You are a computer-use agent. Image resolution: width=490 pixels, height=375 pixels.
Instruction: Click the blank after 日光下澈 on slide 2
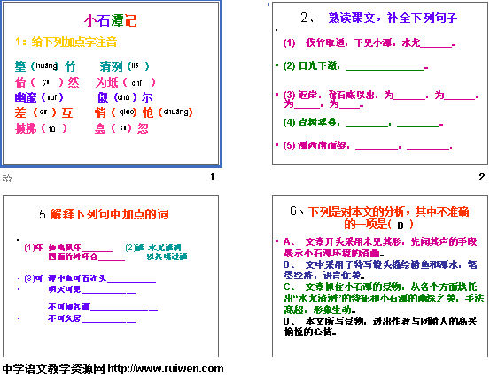point(385,68)
